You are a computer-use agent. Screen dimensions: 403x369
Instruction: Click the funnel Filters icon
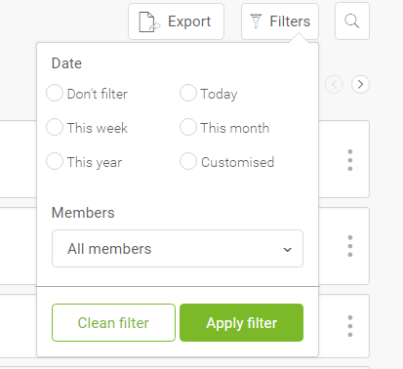click(x=256, y=21)
